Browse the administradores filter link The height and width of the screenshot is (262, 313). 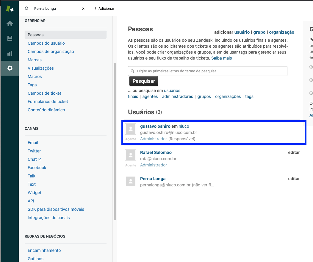pos(177,96)
